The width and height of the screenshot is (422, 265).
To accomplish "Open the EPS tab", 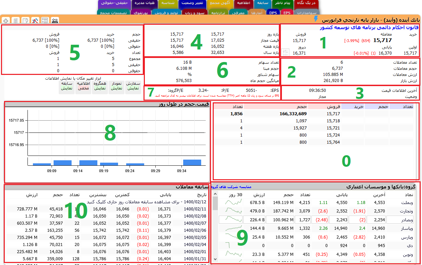I will [287, 13].
